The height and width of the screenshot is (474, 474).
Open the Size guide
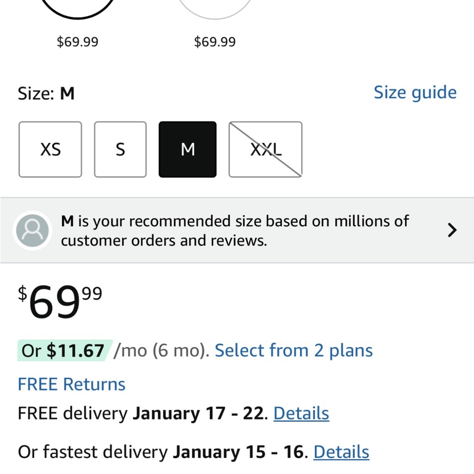pos(415,92)
